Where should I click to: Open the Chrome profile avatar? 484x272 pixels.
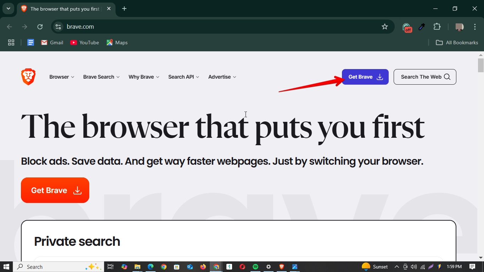(460, 27)
